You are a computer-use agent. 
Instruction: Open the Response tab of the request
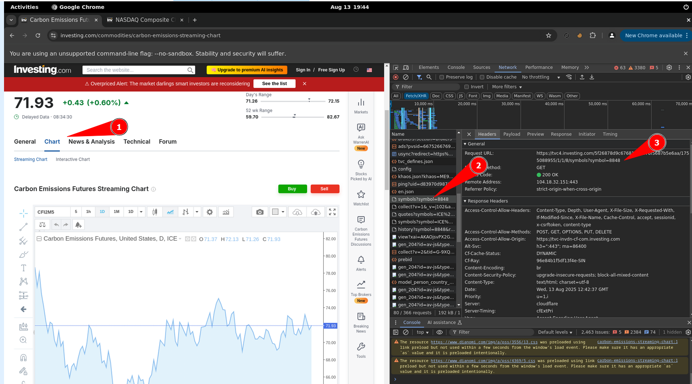coord(561,134)
